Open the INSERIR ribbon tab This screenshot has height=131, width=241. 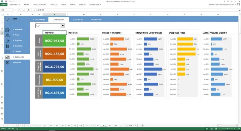coord(26,5)
